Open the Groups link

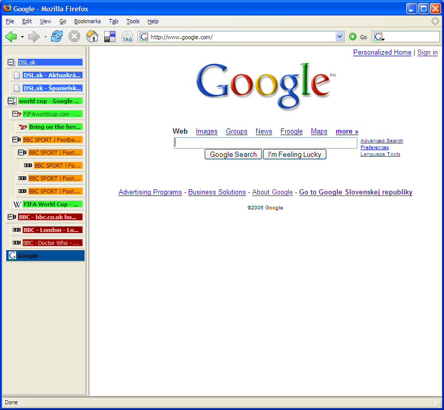click(x=237, y=132)
